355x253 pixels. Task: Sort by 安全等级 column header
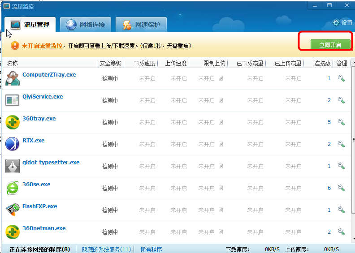110,63
